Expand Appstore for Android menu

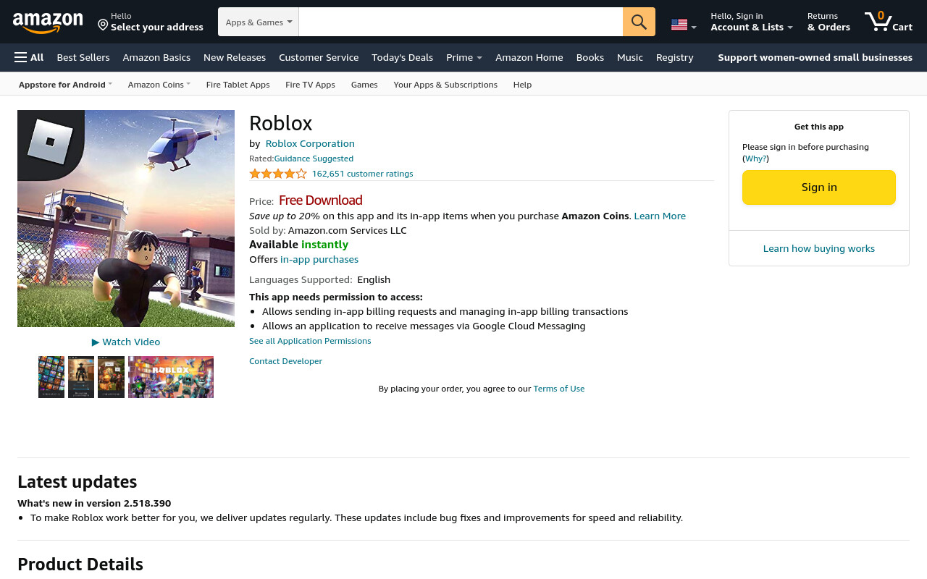pyautogui.click(x=65, y=85)
